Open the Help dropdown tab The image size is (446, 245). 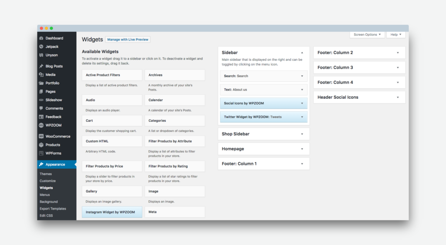click(x=395, y=35)
